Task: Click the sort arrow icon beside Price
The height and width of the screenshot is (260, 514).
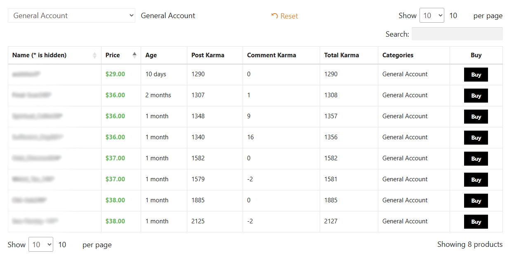Action: coord(134,55)
